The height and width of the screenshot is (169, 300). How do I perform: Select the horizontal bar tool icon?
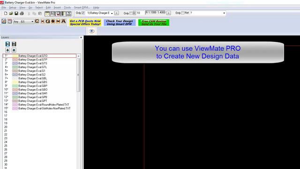(58, 21)
